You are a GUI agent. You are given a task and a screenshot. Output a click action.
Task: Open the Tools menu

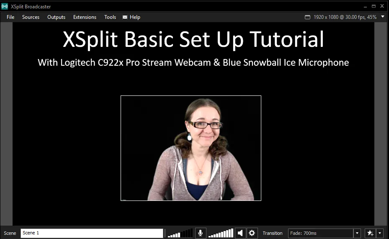pos(110,17)
